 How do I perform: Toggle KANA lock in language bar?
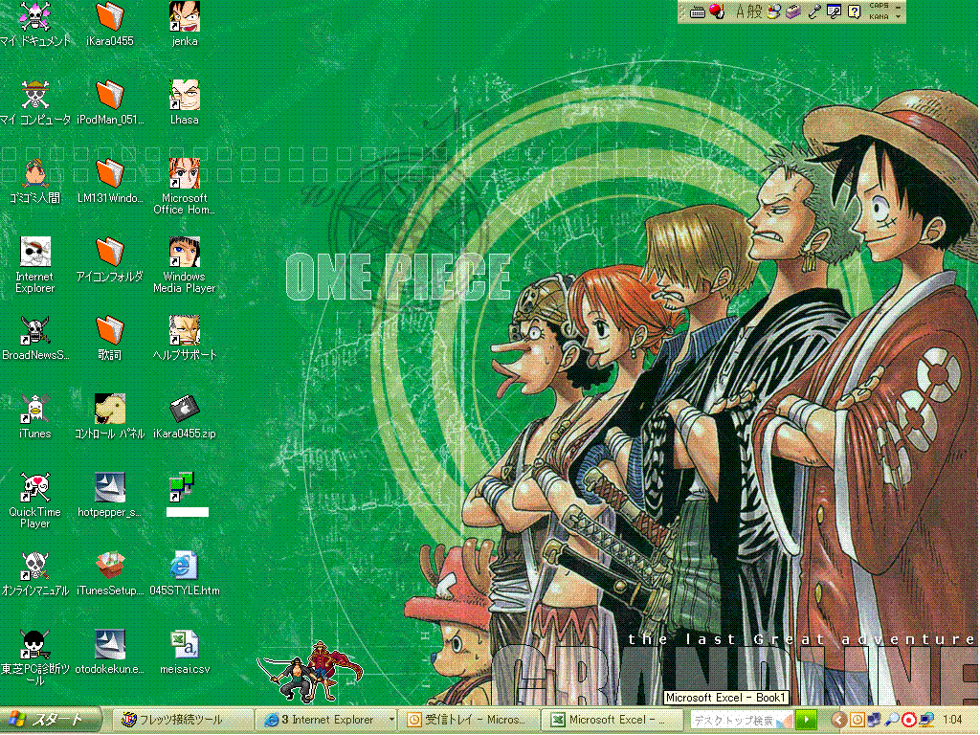pos(879,16)
